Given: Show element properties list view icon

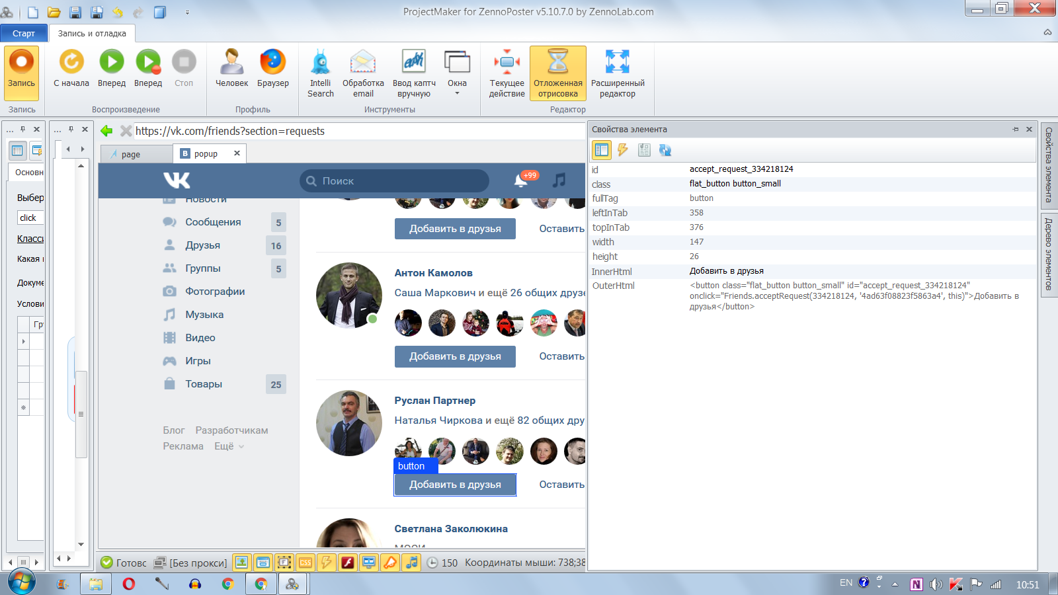Looking at the screenshot, I should point(601,150).
